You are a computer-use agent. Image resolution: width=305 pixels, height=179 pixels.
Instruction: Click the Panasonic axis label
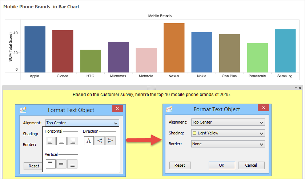pos(257,76)
